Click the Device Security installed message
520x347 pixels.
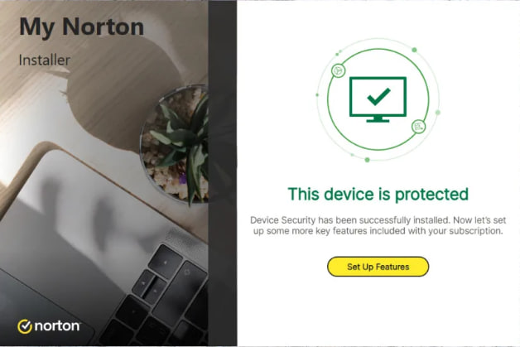click(x=378, y=225)
